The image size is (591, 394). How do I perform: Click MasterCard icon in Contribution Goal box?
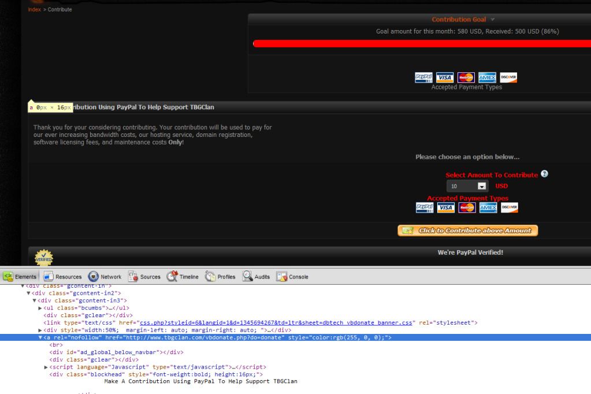pos(466,77)
